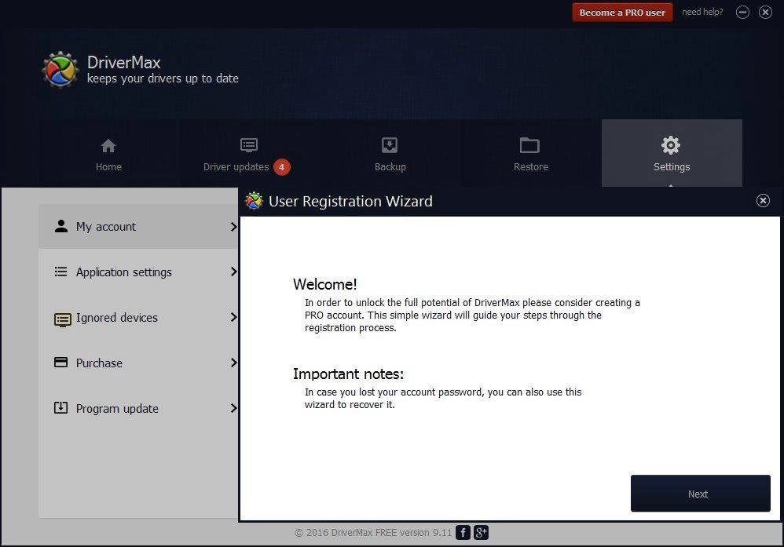Click the Settings gear icon

click(x=671, y=145)
